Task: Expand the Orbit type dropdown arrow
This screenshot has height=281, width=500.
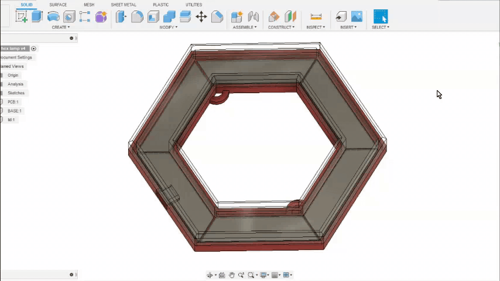Action: click(215, 275)
